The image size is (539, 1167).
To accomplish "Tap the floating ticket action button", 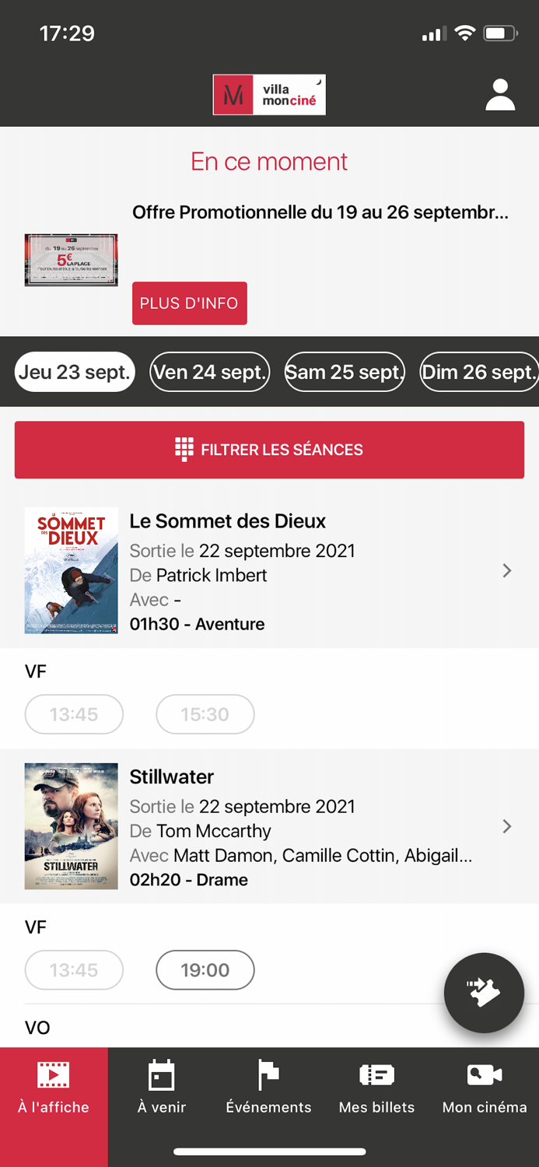I will coord(484,993).
